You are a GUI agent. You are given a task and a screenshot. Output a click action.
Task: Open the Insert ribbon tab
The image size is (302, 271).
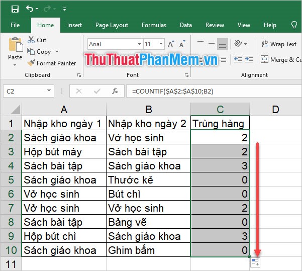pos(74,25)
